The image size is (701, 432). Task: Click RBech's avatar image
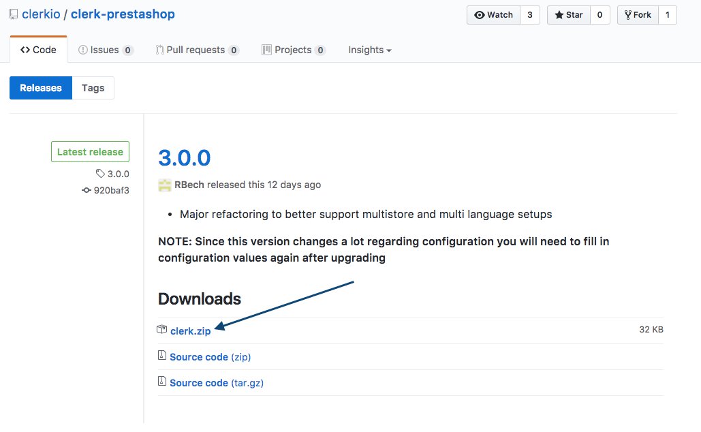pyautogui.click(x=164, y=185)
